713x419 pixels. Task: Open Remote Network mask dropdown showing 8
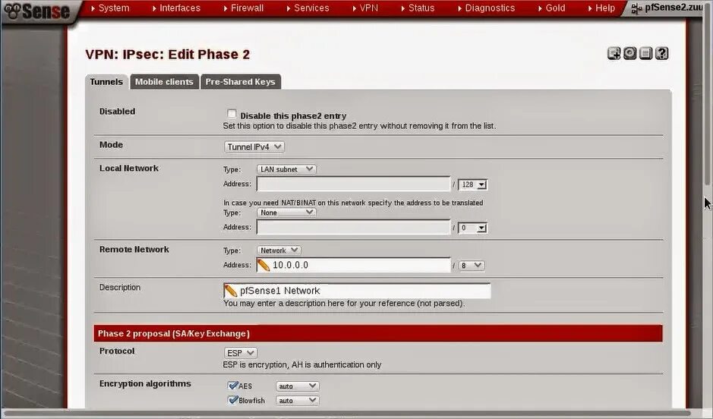(471, 266)
